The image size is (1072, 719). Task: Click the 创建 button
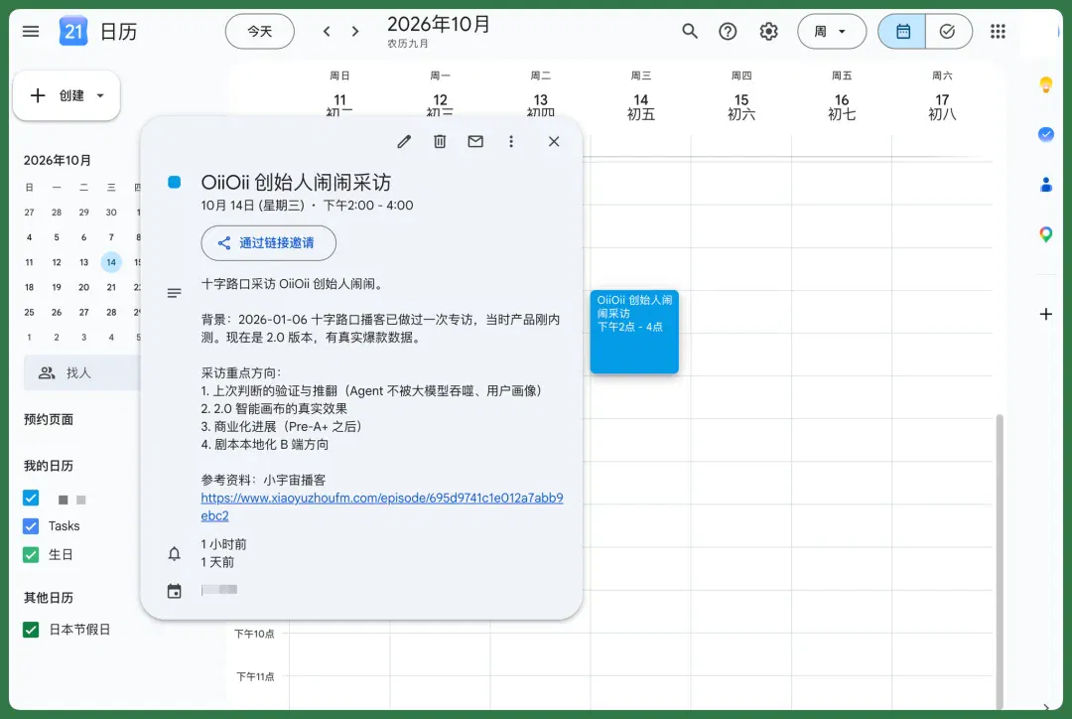(67, 95)
